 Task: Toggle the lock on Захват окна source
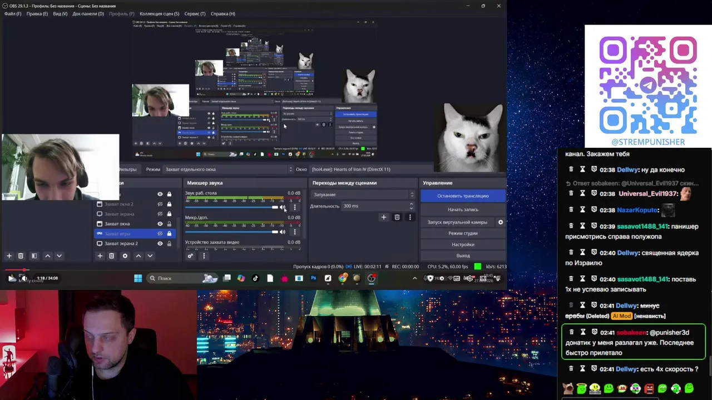(x=169, y=224)
